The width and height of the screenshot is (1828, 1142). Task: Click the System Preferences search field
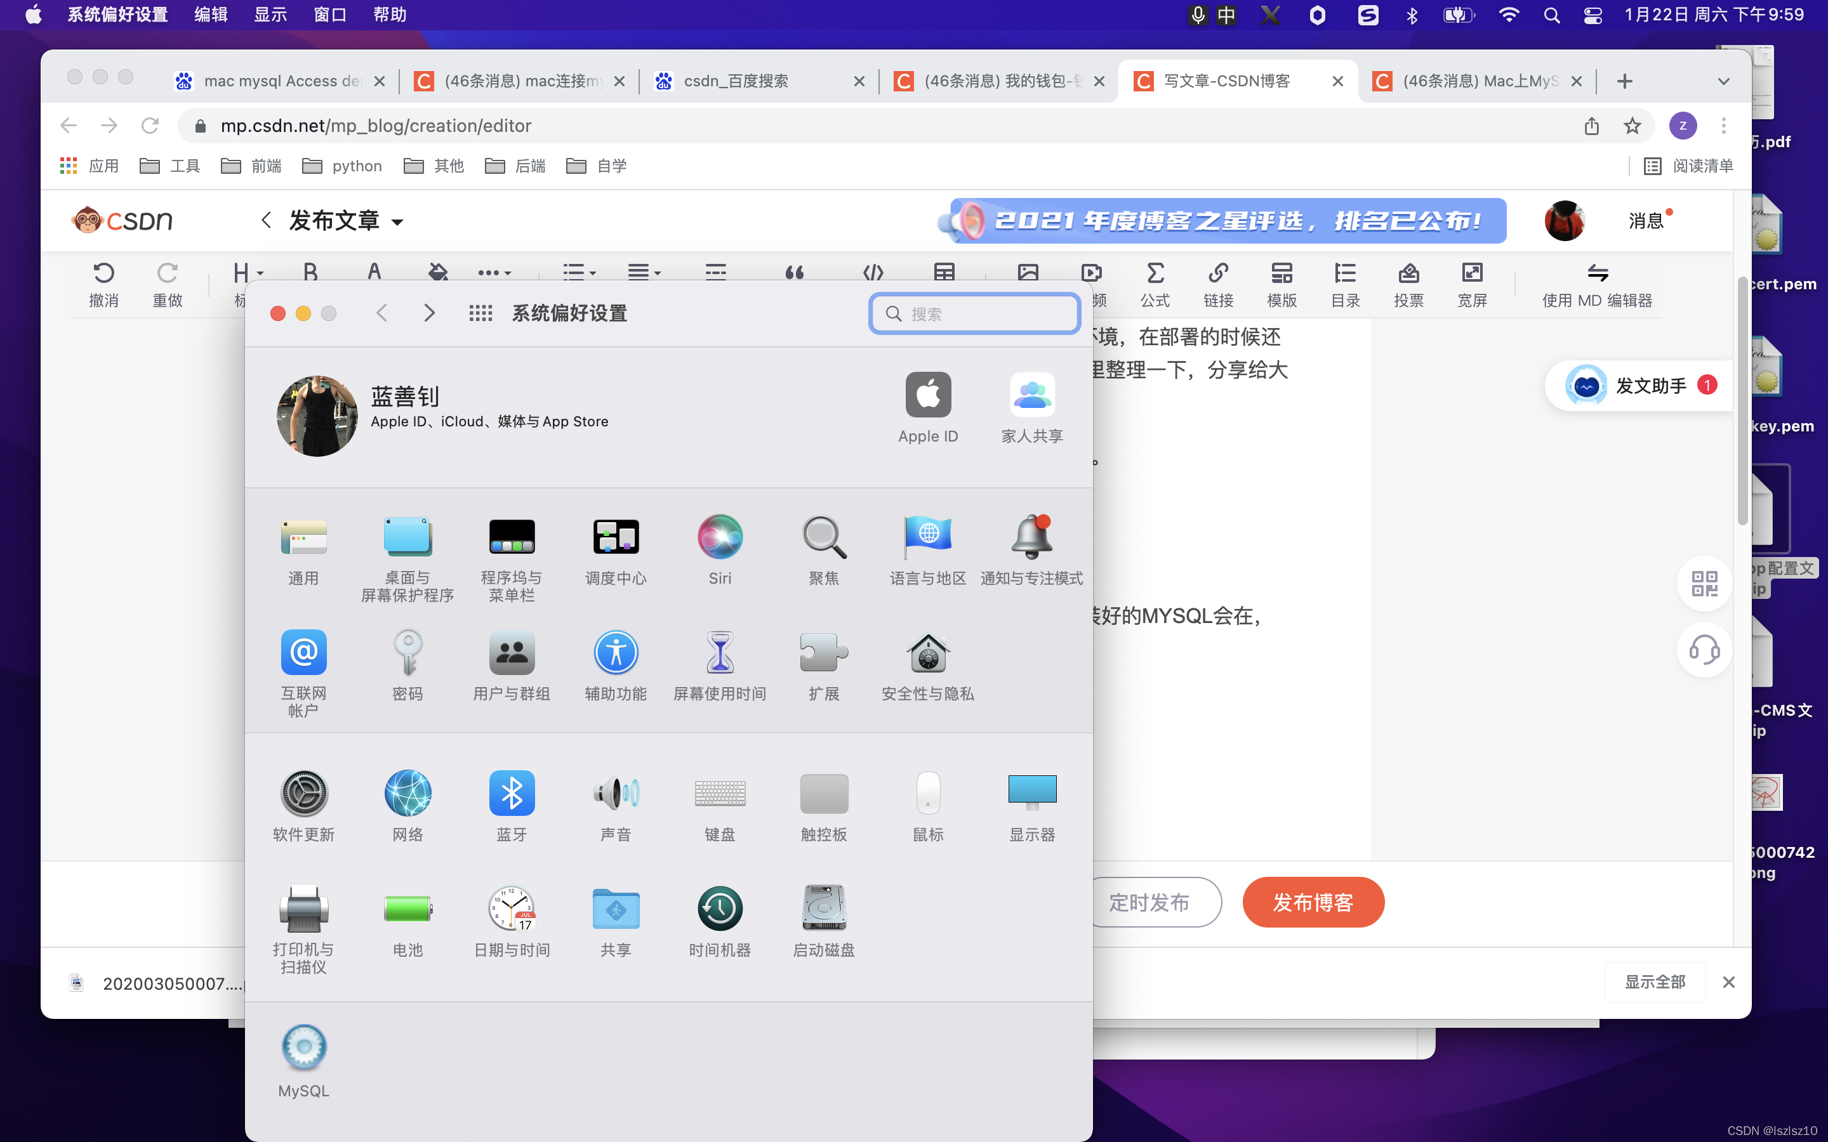pos(974,313)
